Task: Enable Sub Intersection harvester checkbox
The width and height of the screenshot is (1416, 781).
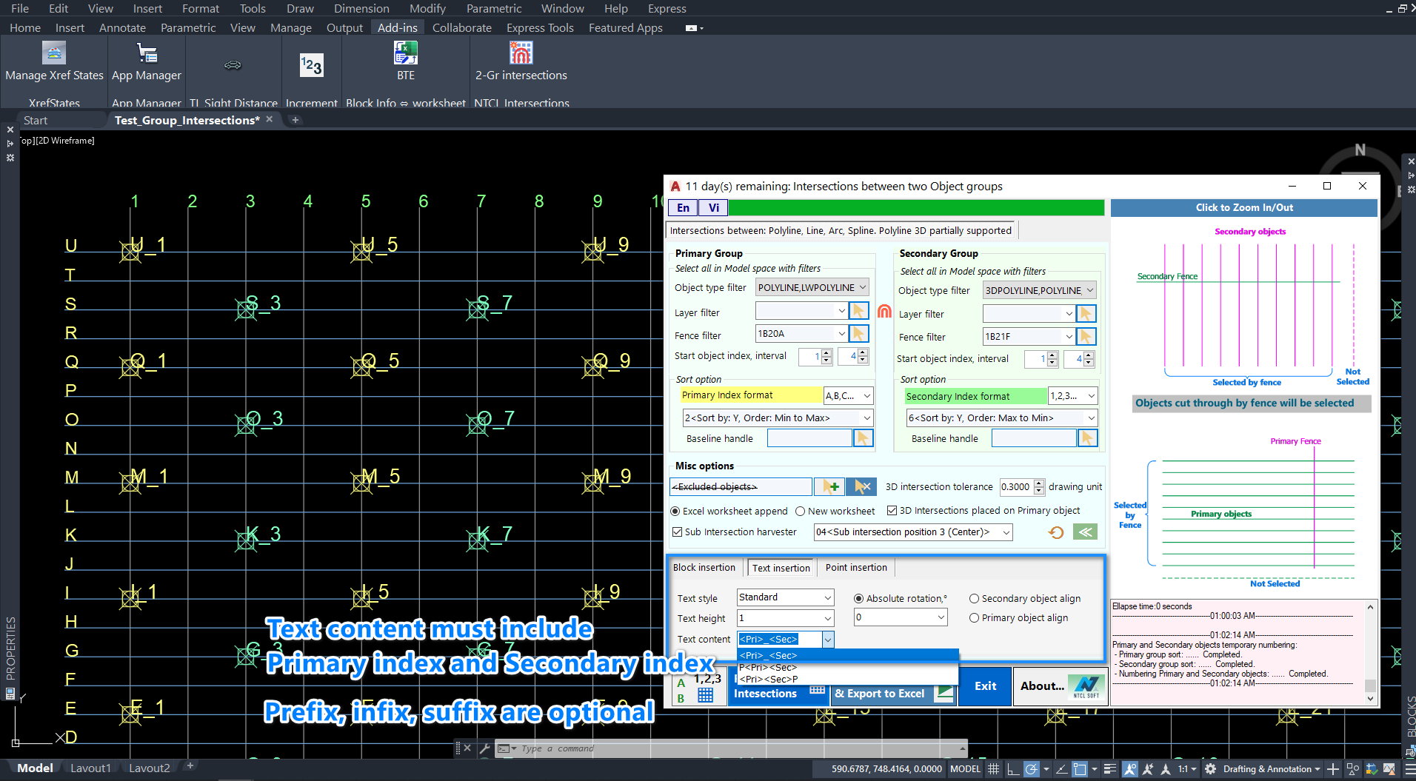Action: click(677, 532)
